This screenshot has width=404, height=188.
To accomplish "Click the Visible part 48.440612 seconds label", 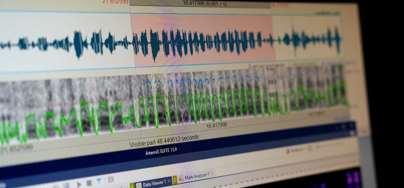I will (164, 141).
